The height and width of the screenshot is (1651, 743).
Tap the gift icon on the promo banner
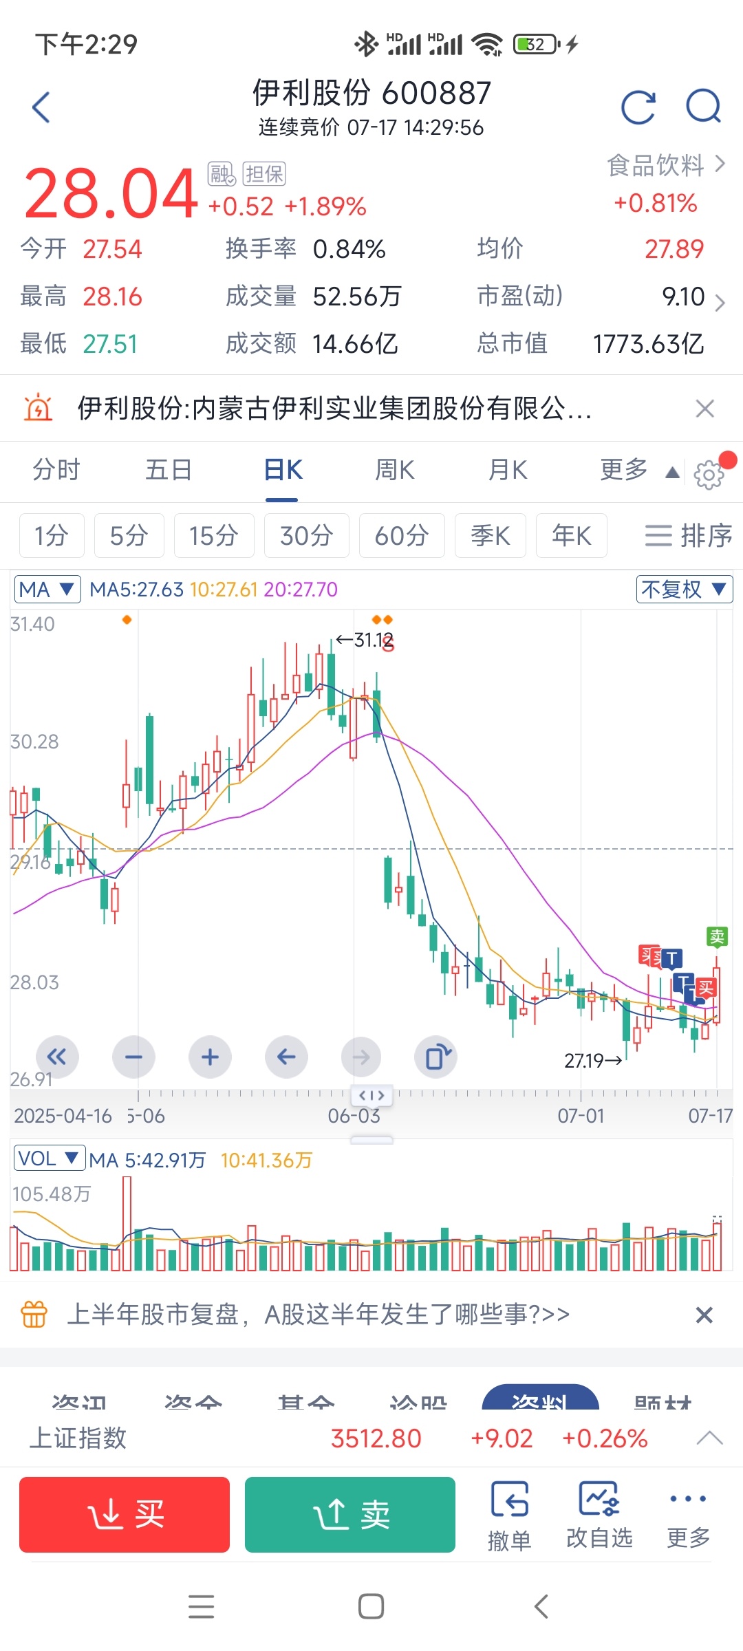pyautogui.click(x=34, y=1315)
